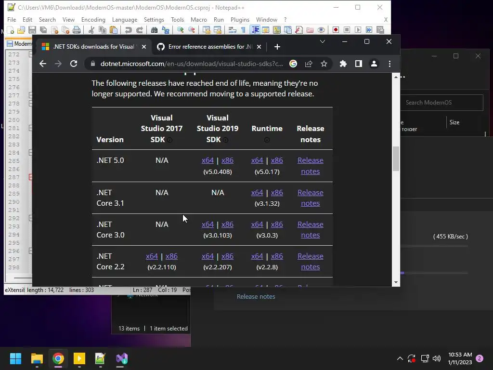Screen dimensions: 493x370
Task: Toggle Chrome side panel icon
Action: [358, 64]
